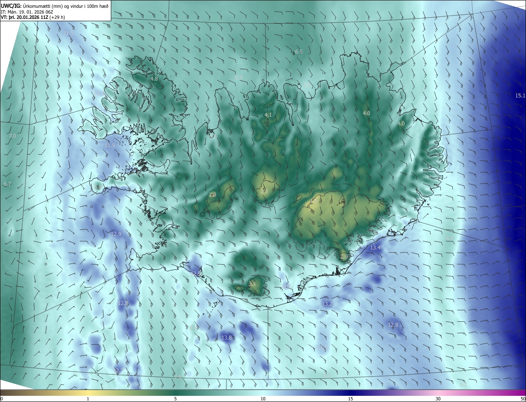Screen dimensions: 526x402
Task: Click the 11.9 value label
Action: 110,146
